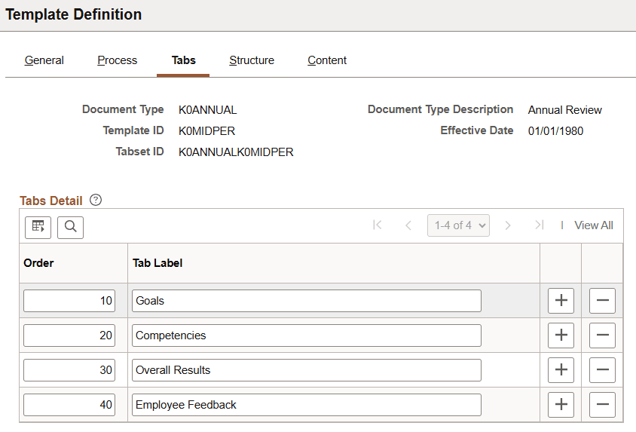The height and width of the screenshot is (432, 636).
Task: Select the Content tab
Action: pyautogui.click(x=327, y=60)
